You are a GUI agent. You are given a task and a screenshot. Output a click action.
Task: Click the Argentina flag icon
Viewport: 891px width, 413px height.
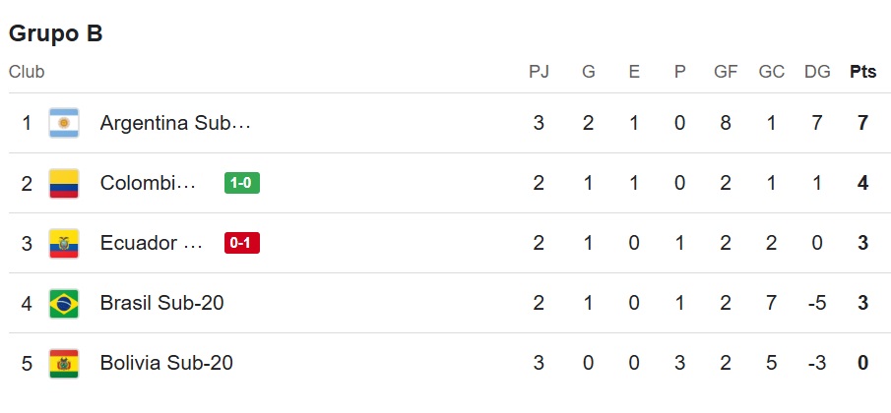pos(64,123)
